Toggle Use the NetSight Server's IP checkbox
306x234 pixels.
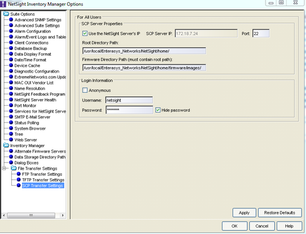point(85,33)
